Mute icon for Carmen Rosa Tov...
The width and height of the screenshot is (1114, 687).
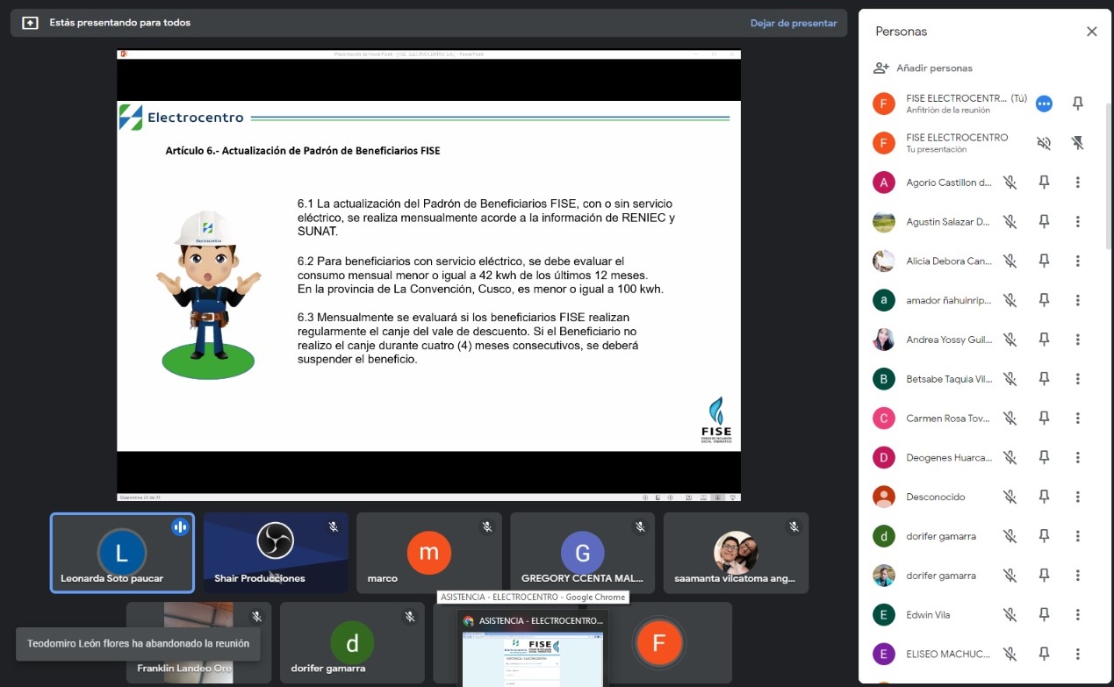coord(1010,419)
